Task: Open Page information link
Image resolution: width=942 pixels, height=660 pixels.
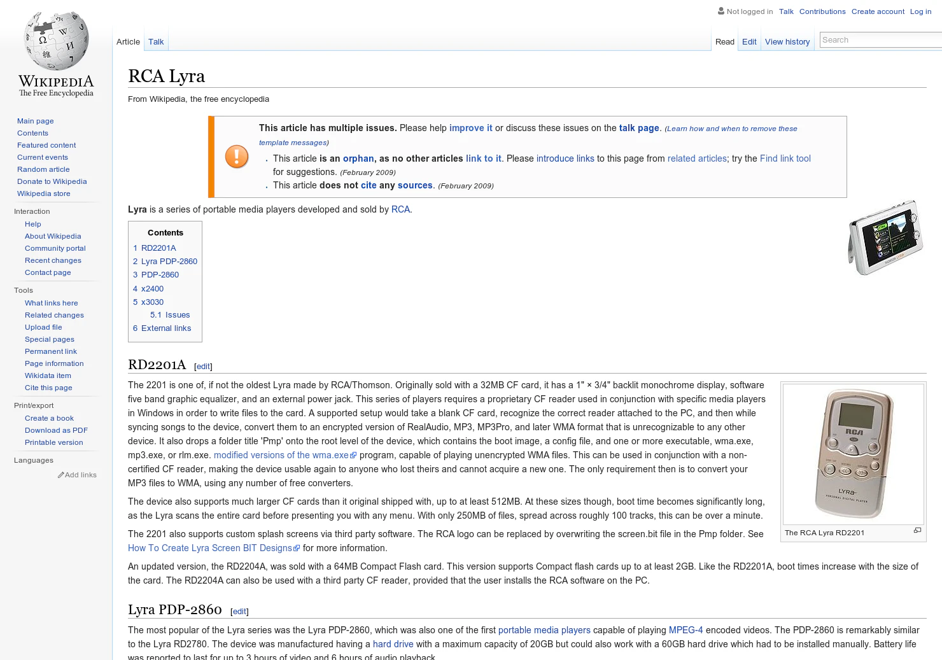Action: pyautogui.click(x=54, y=363)
